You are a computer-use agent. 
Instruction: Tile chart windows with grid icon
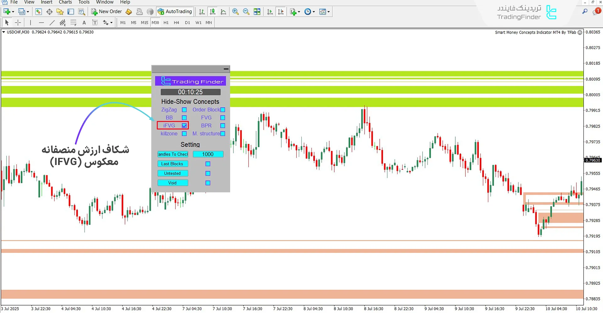[x=257, y=12]
